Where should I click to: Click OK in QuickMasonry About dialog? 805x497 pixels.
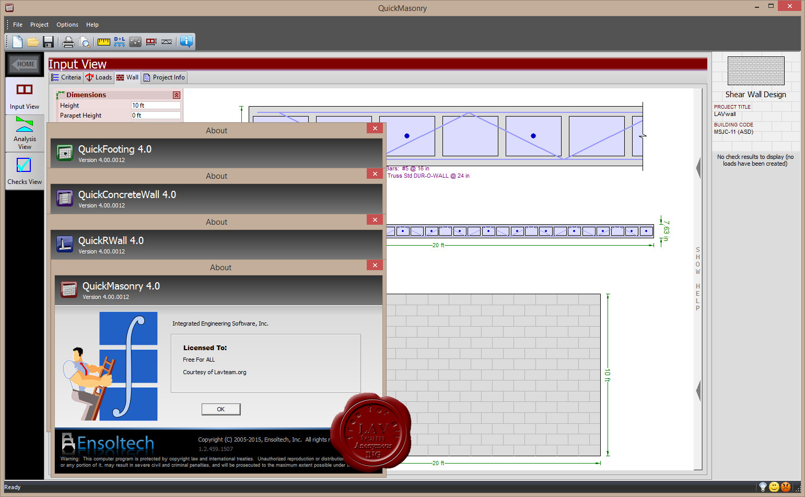pos(221,409)
